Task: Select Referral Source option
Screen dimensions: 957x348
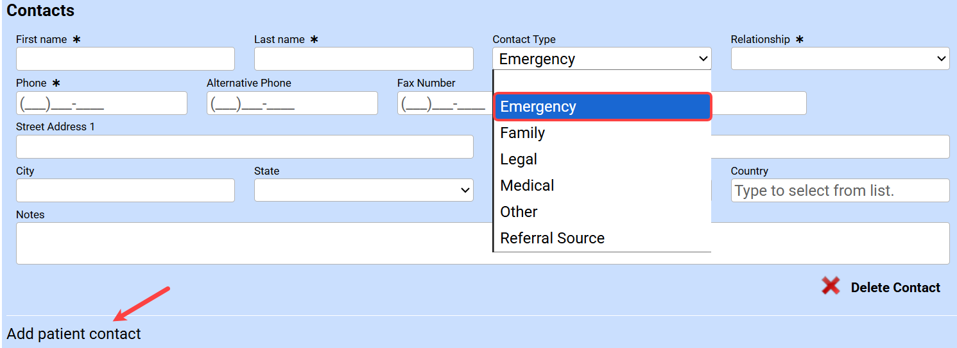Action: 602,238
